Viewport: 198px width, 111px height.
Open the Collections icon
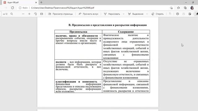[185, 8]
